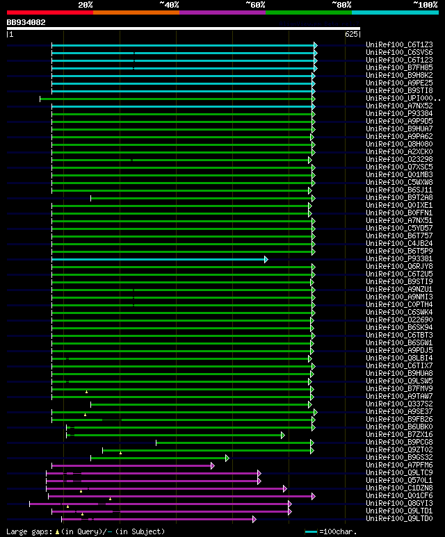Open hit UniRef100_Q9LTD1

tap(399, 511)
